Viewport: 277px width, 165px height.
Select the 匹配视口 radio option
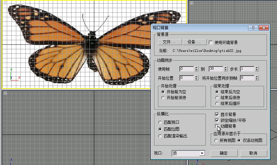click(x=160, y=123)
